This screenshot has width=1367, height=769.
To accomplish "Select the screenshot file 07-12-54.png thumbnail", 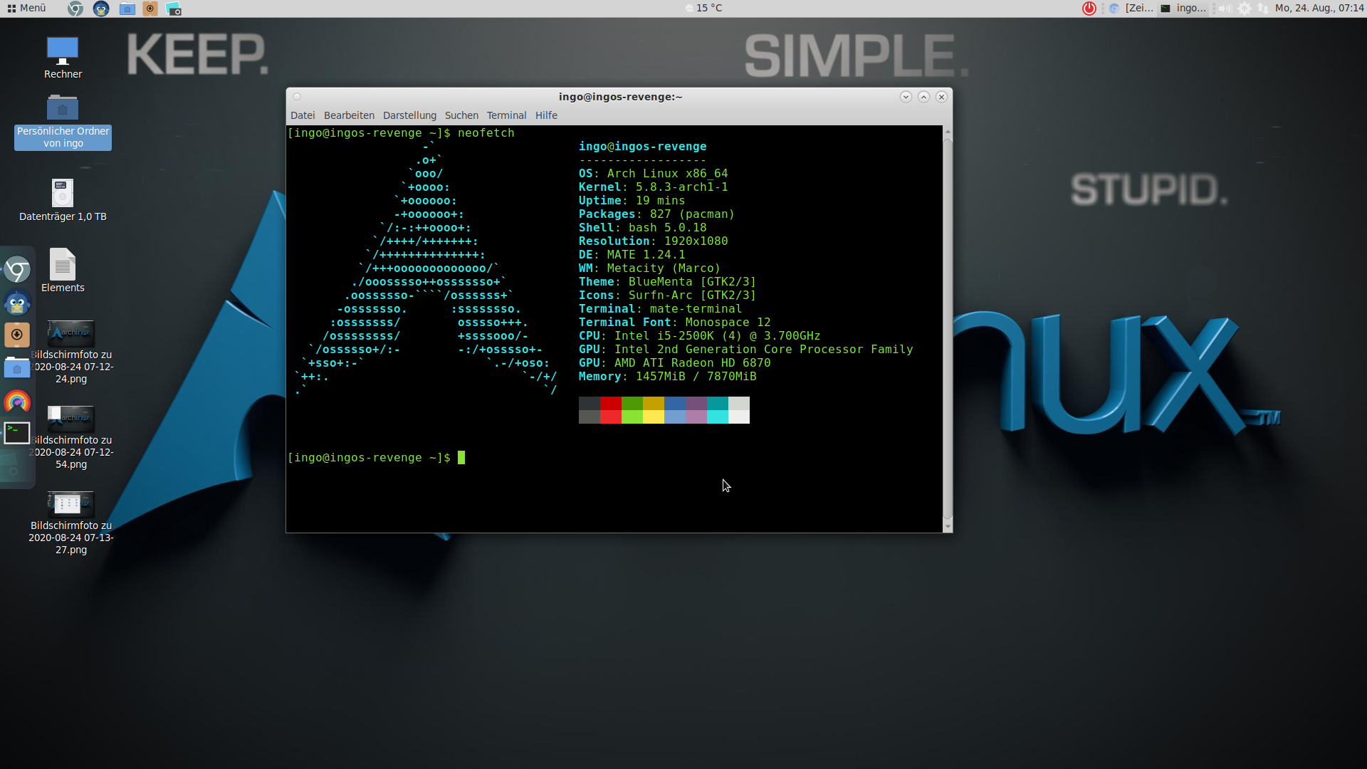I will click(x=70, y=419).
